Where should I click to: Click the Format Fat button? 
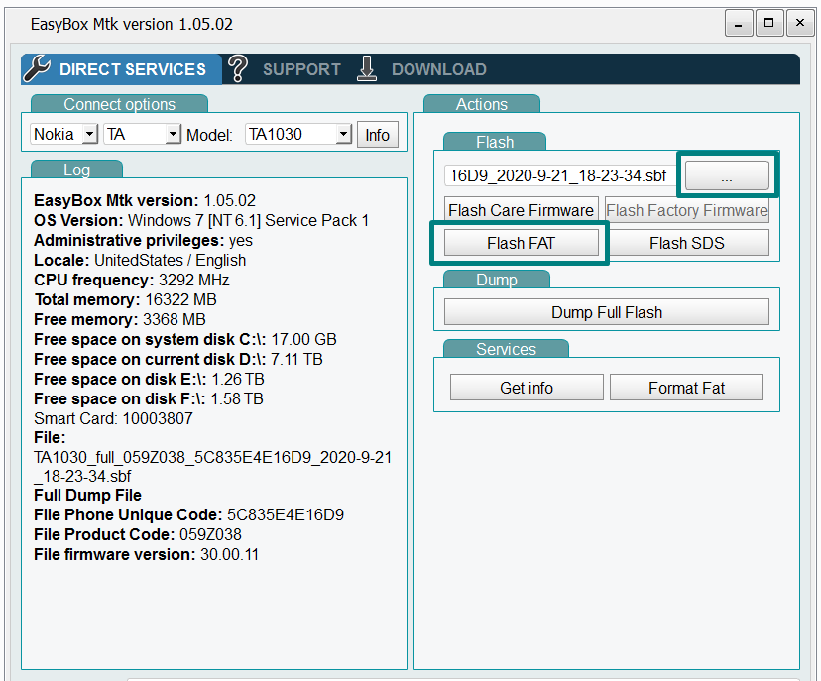[x=686, y=388]
